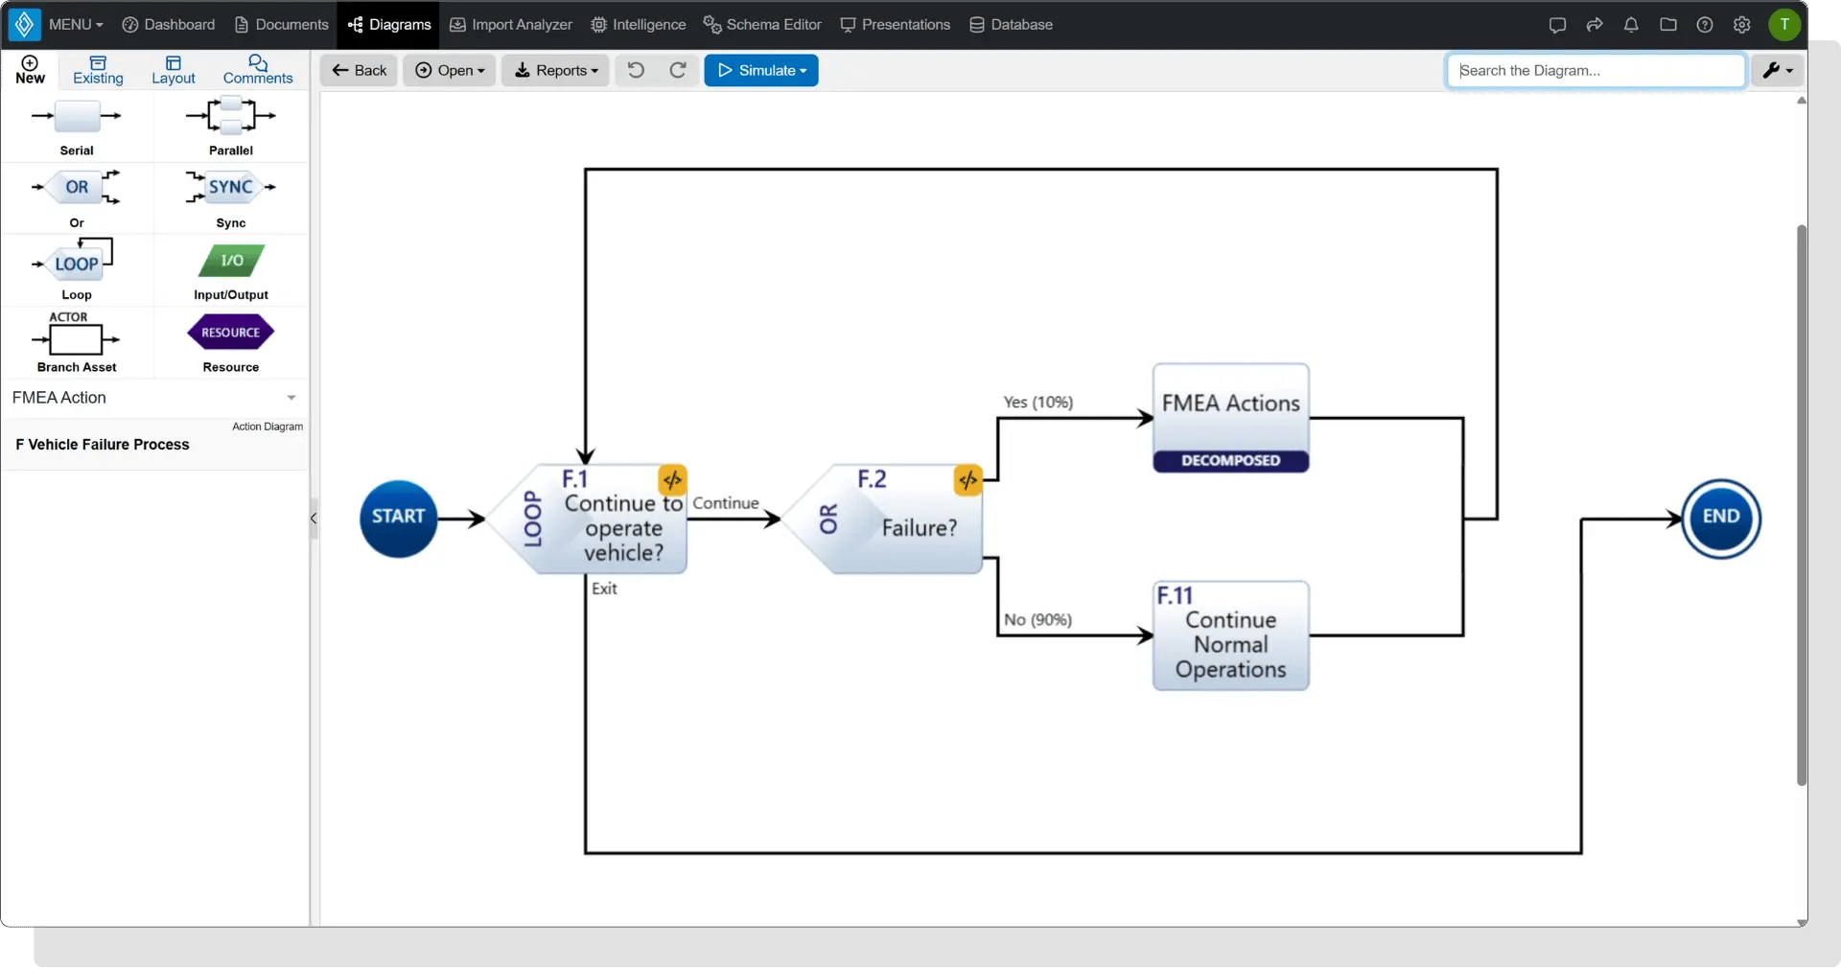This screenshot has height=969, width=1841.
Task: Open the help question mark icon
Action: click(x=1705, y=25)
